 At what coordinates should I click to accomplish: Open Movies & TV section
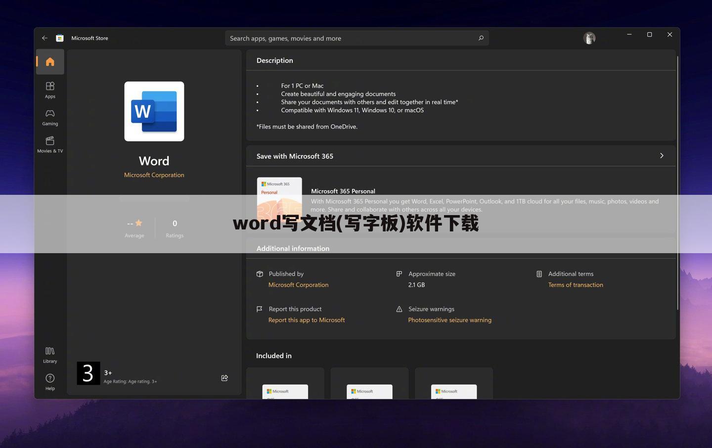50,144
